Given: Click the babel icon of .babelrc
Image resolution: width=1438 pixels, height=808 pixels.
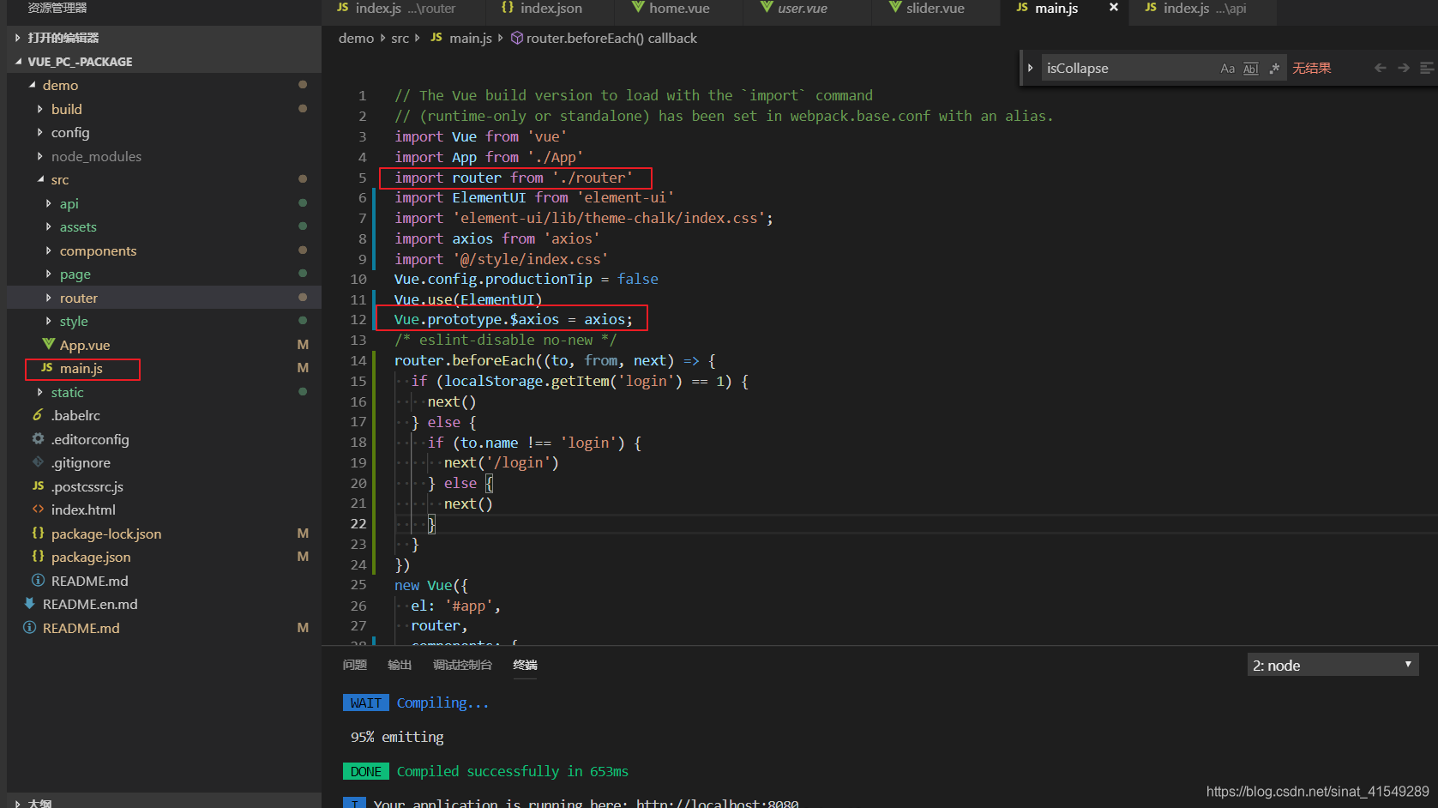Looking at the screenshot, I should click(x=38, y=414).
